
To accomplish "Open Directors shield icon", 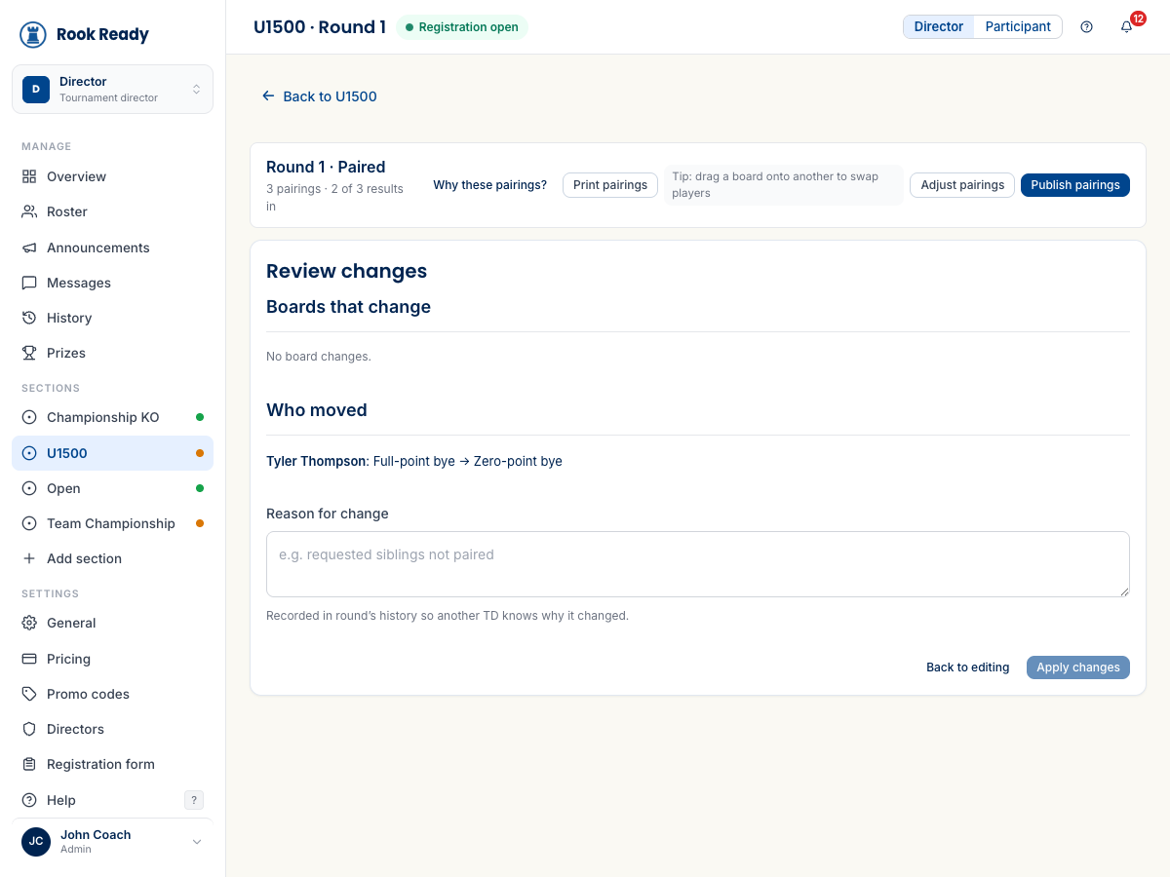I will tap(29, 729).
